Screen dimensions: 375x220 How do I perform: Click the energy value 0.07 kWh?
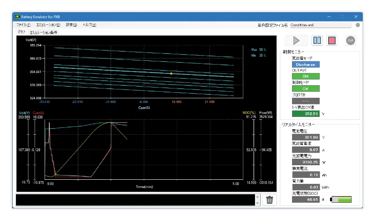pos(306,187)
